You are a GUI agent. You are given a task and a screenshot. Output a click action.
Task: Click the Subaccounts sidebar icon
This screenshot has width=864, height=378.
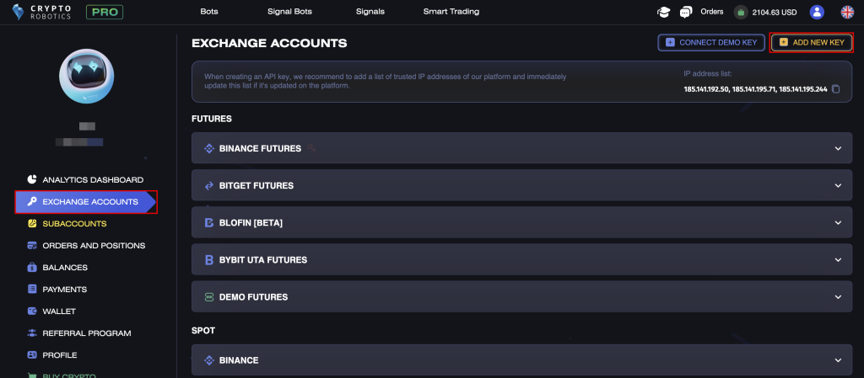(32, 224)
